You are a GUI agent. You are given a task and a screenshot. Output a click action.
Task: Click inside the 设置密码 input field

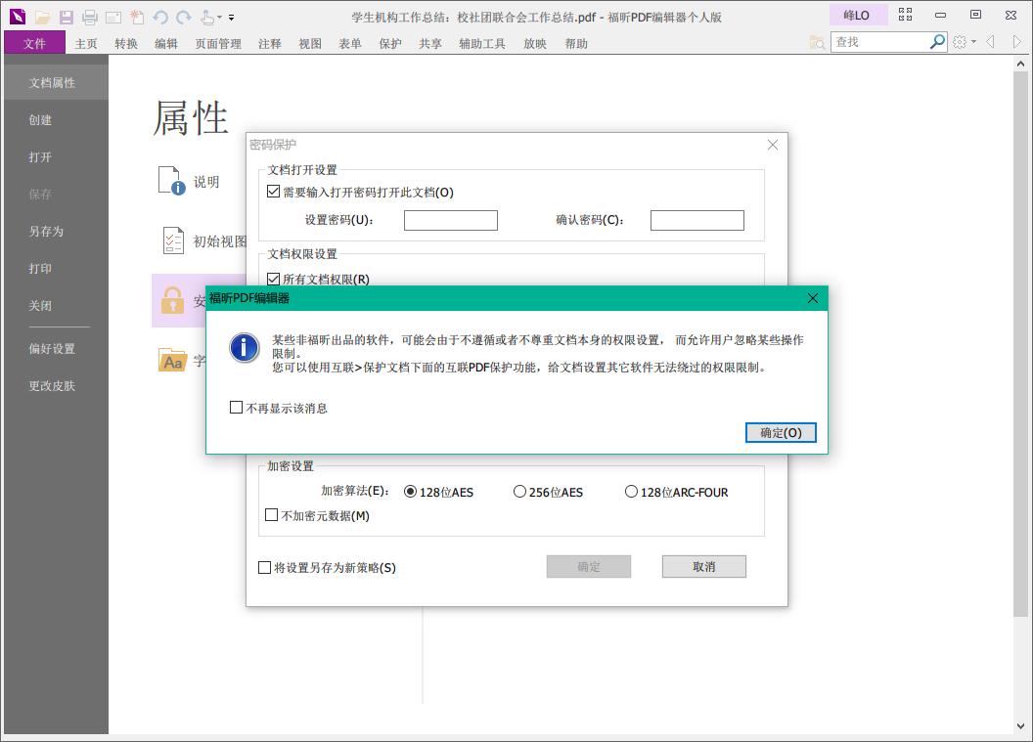click(x=450, y=220)
